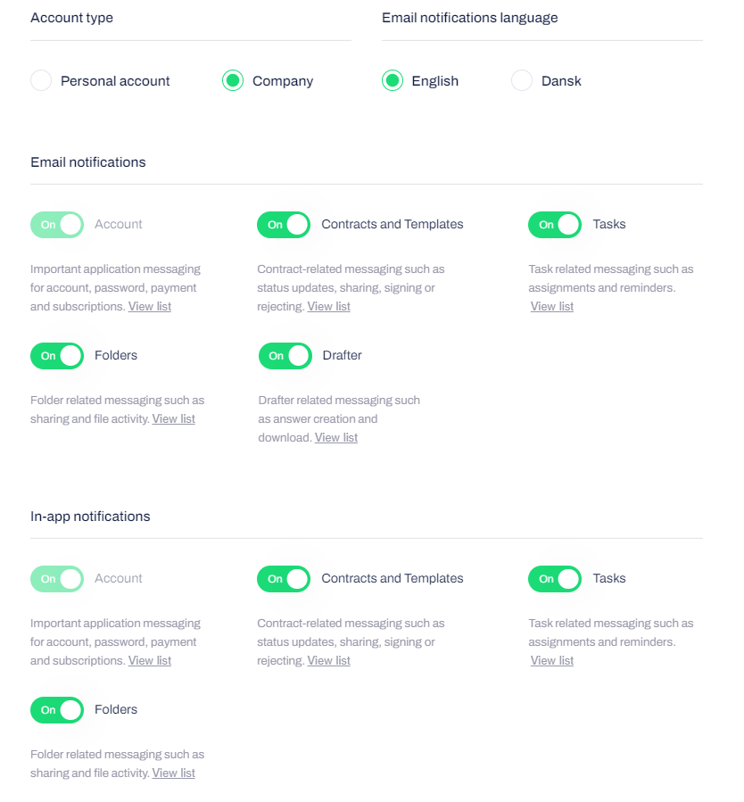Toggle Account email notifications switch
The image size is (744, 802).
click(57, 225)
